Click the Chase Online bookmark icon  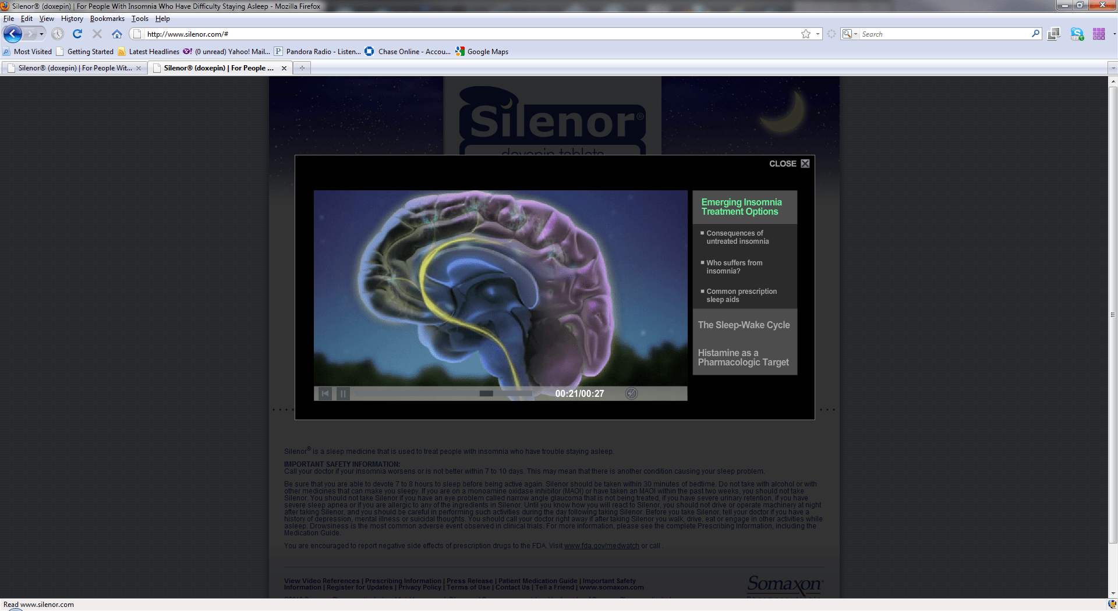369,52
